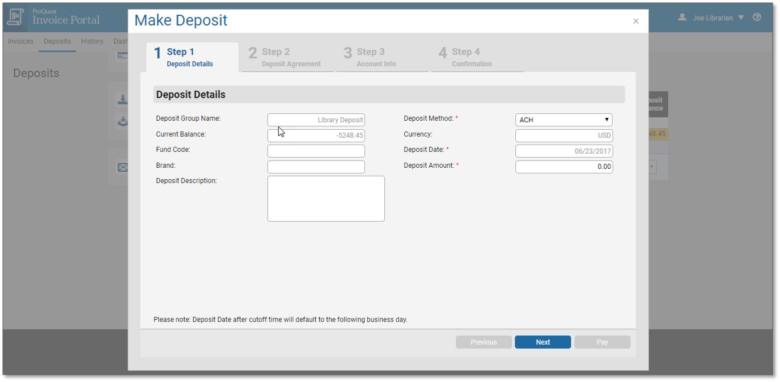
Task: Click the Currency field showing USD
Action: (564, 135)
